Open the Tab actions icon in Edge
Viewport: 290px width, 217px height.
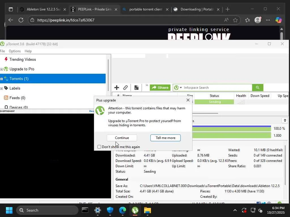click(11, 9)
